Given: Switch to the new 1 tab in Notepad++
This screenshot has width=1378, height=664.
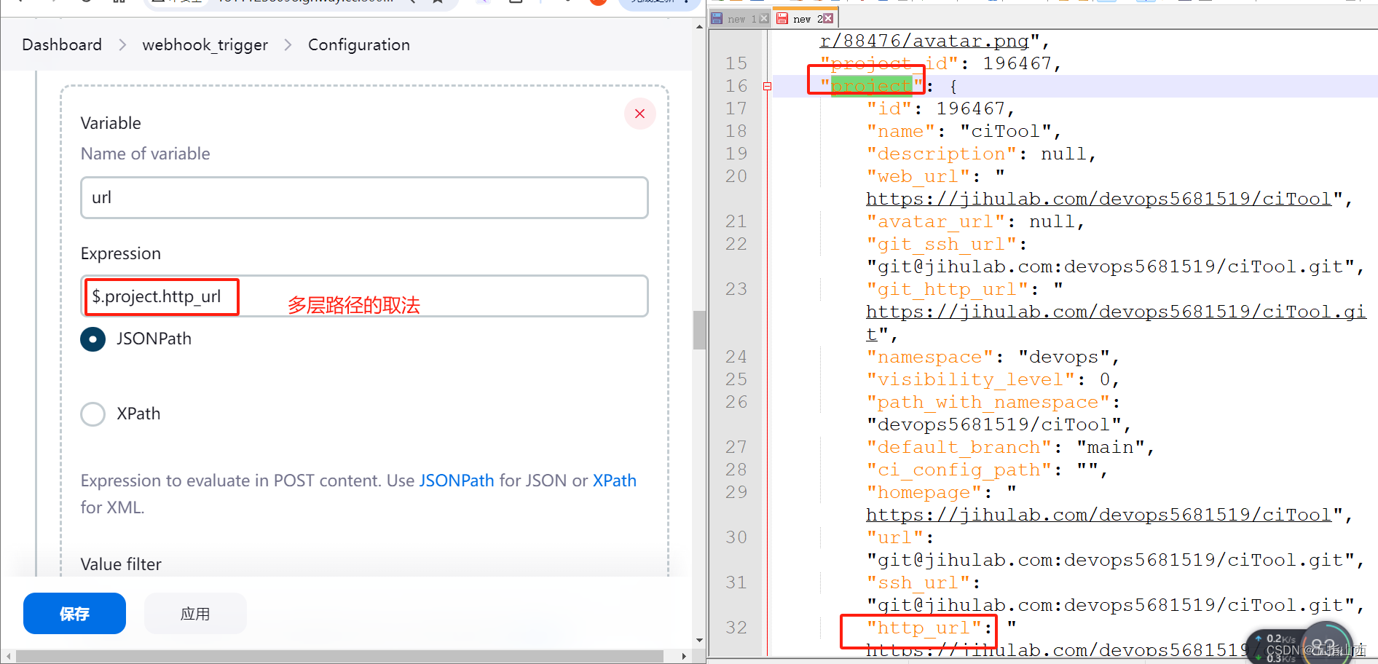Looking at the screenshot, I should click(741, 19).
